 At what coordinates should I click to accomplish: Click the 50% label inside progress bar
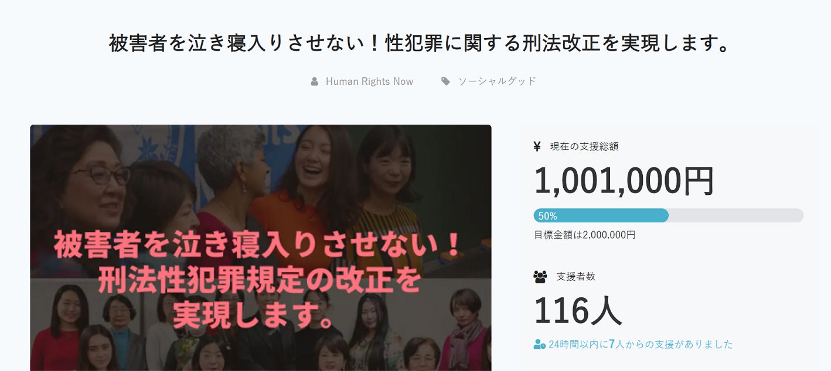click(547, 216)
